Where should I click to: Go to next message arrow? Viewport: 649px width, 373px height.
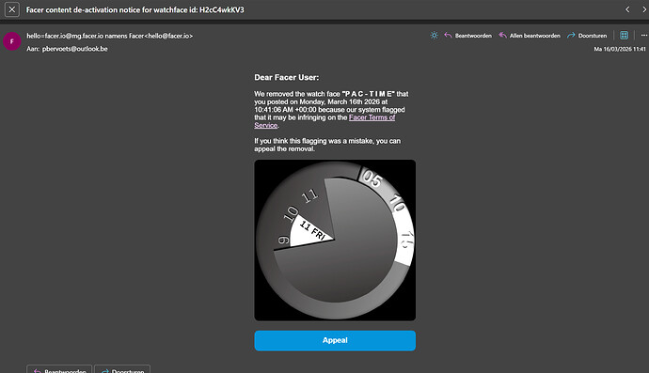644,9
